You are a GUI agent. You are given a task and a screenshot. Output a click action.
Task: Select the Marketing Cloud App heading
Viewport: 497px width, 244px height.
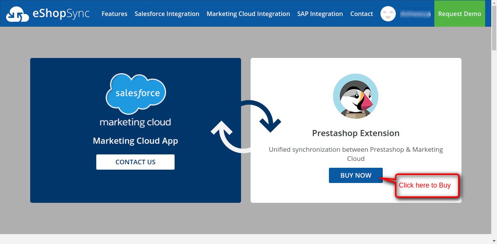[x=135, y=141]
